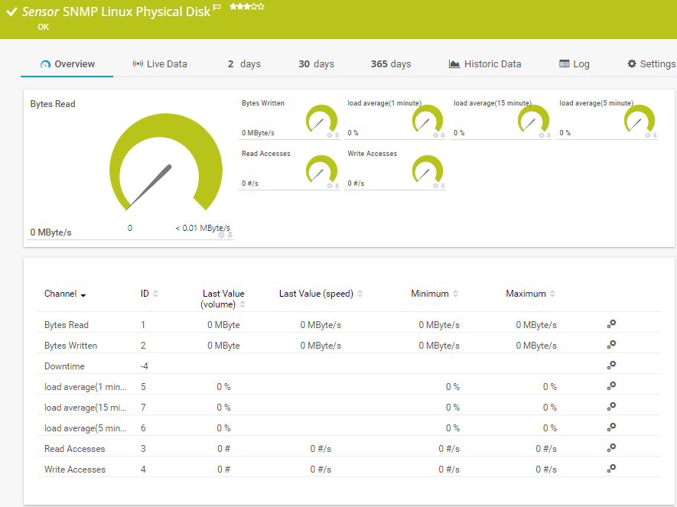677x507 pixels.
Task: Switch to the Live Data tab
Action: (x=160, y=64)
